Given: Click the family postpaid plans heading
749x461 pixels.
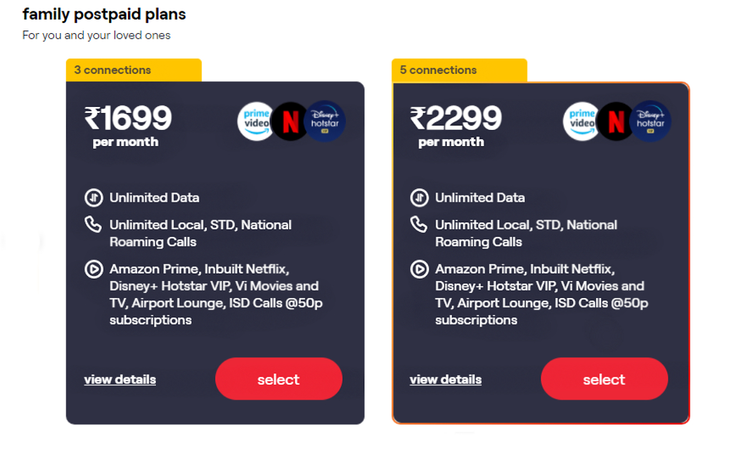Looking at the screenshot, I should pos(104,14).
